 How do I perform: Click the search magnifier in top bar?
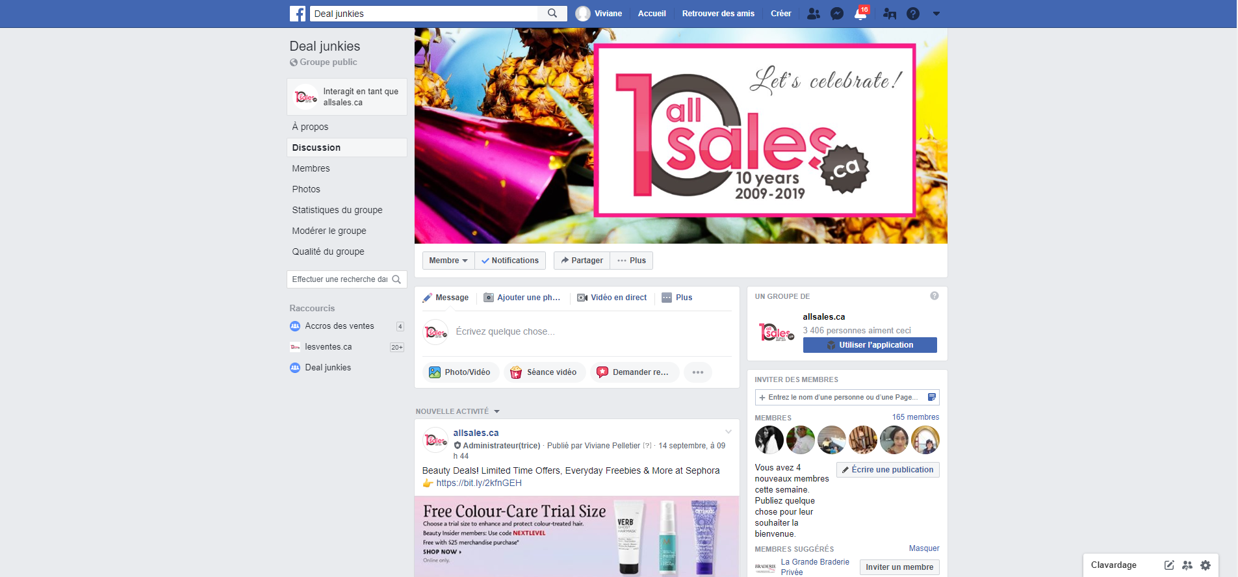click(552, 14)
